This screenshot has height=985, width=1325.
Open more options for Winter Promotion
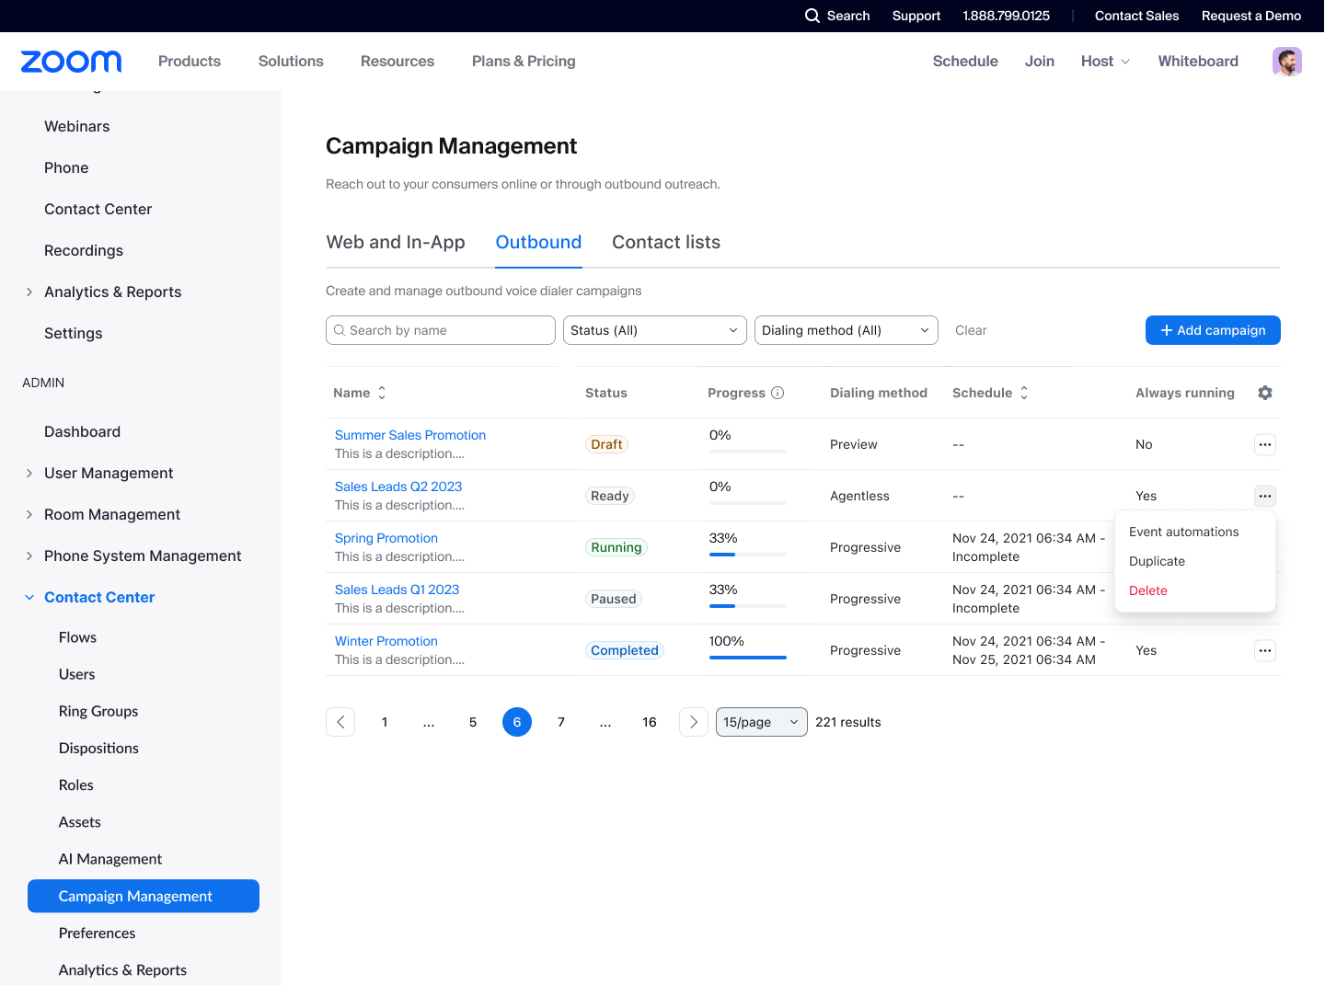(1265, 650)
